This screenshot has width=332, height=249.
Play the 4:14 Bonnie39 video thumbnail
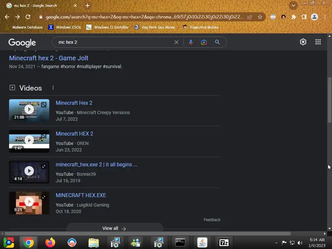coord(29,172)
